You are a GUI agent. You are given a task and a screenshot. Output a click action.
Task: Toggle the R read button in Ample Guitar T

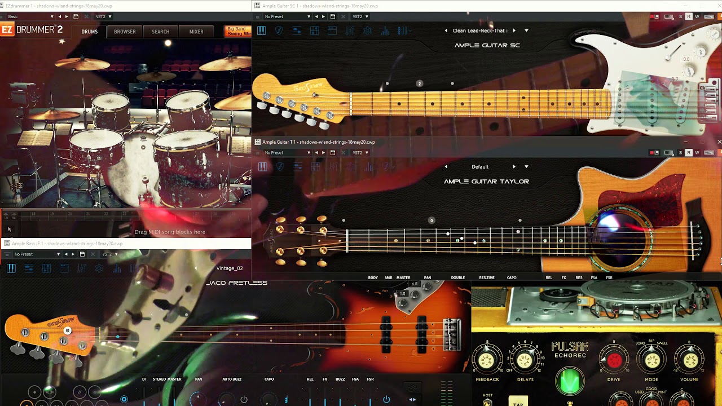(689, 153)
